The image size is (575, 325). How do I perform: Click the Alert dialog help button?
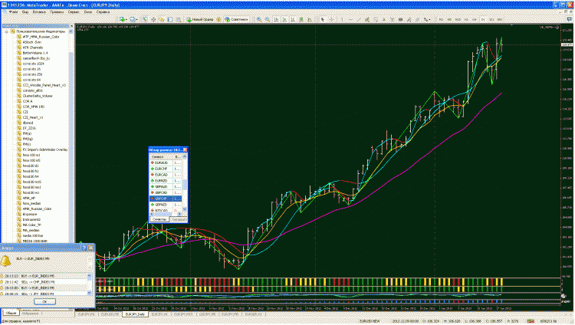point(84,248)
